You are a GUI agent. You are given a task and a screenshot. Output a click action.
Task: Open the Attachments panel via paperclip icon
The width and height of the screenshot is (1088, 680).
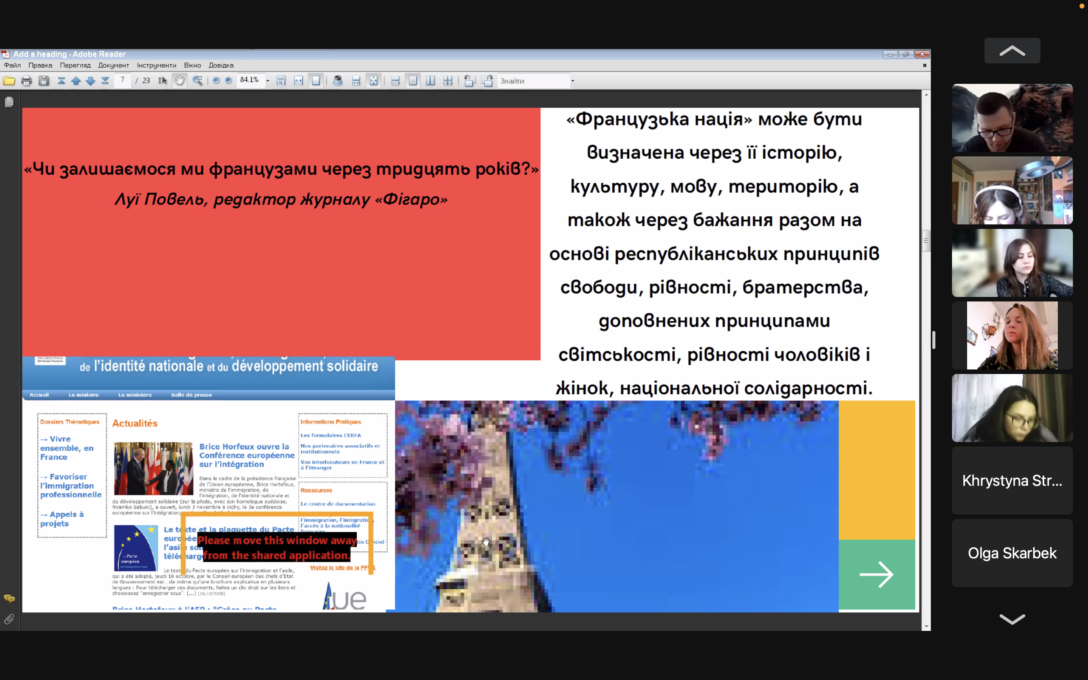pyautogui.click(x=9, y=619)
